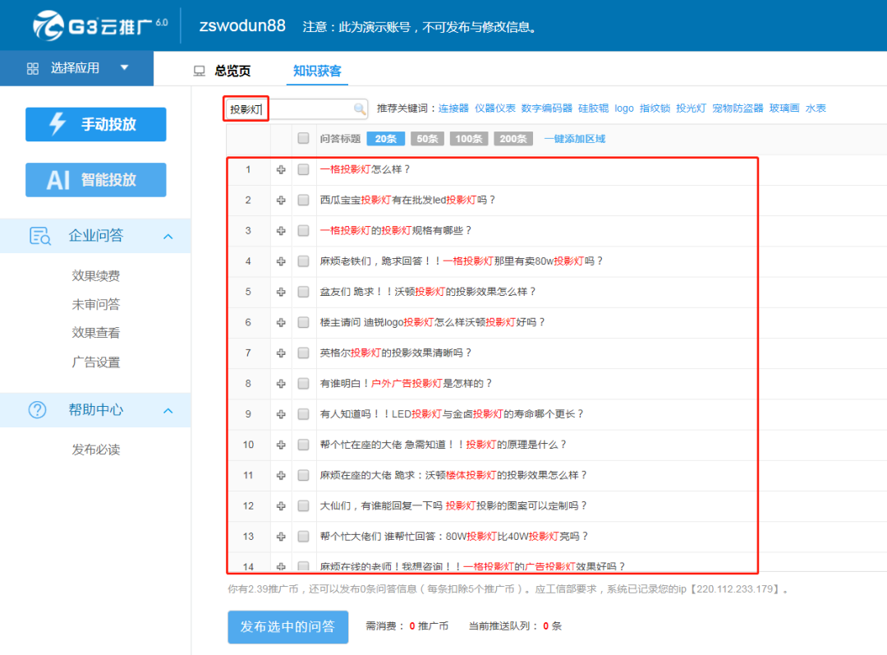The height and width of the screenshot is (655, 887).
Task: Click the plus icon in row 10
Action: (x=281, y=445)
